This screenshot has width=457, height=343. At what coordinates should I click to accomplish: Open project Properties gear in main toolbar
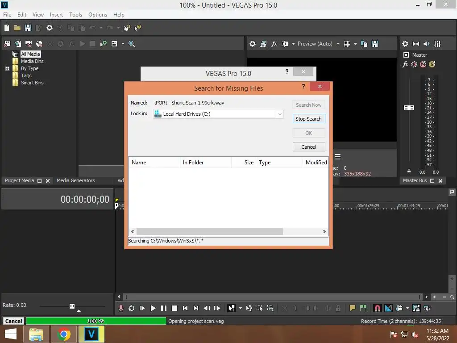click(x=50, y=28)
